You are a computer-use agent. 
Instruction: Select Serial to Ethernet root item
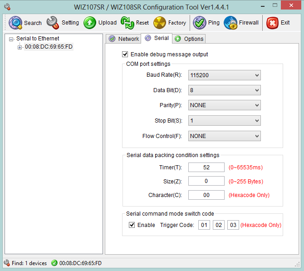click(x=38, y=39)
